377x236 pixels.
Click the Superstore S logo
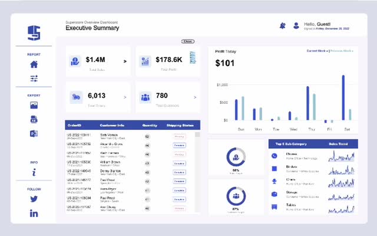[34, 33]
